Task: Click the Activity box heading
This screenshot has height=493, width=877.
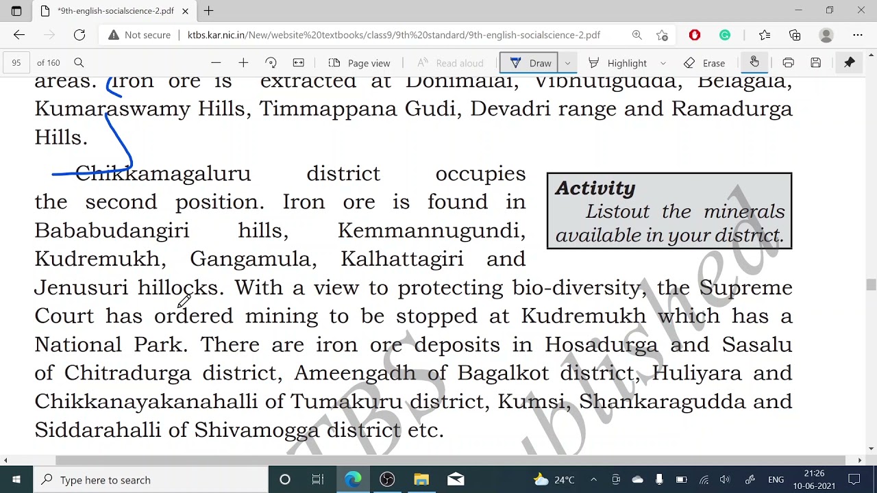Action: (595, 188)
